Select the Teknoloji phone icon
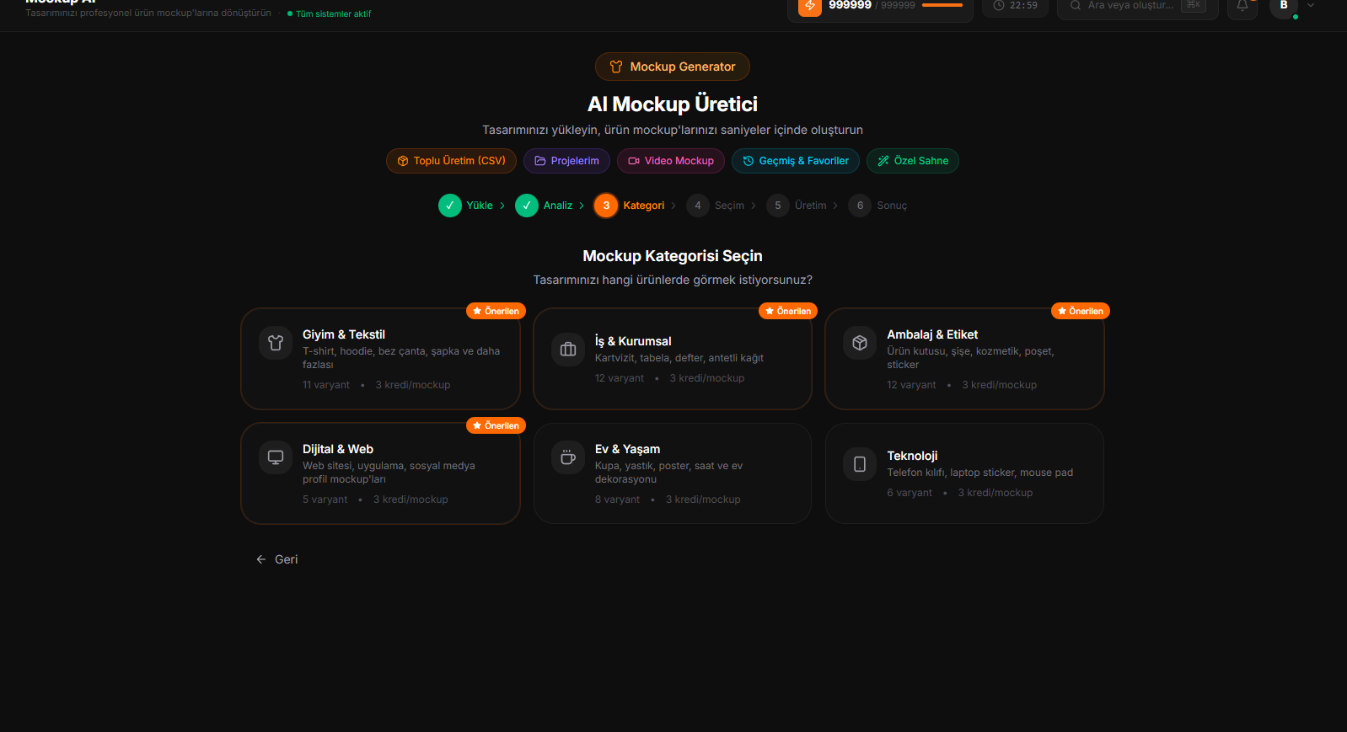Viewport: 1347px width, 732px height. click(x=860, y=464)
